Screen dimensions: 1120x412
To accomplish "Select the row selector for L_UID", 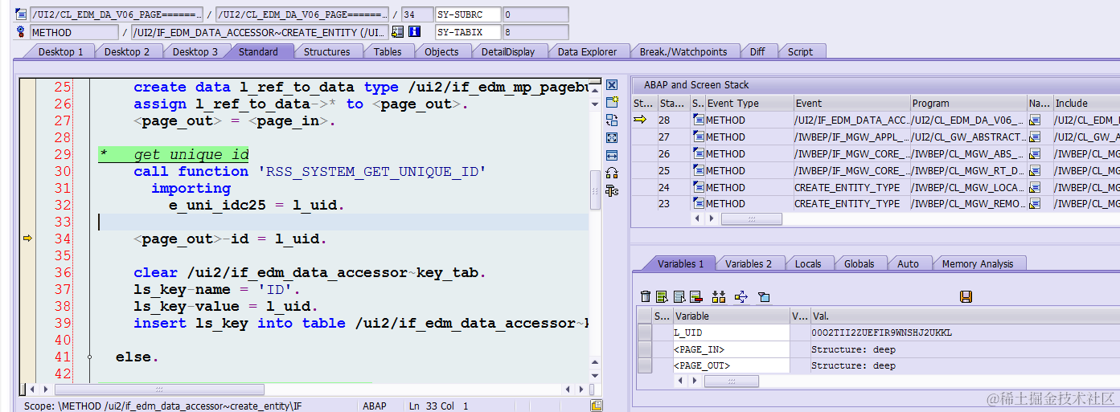I will point(644,332).
